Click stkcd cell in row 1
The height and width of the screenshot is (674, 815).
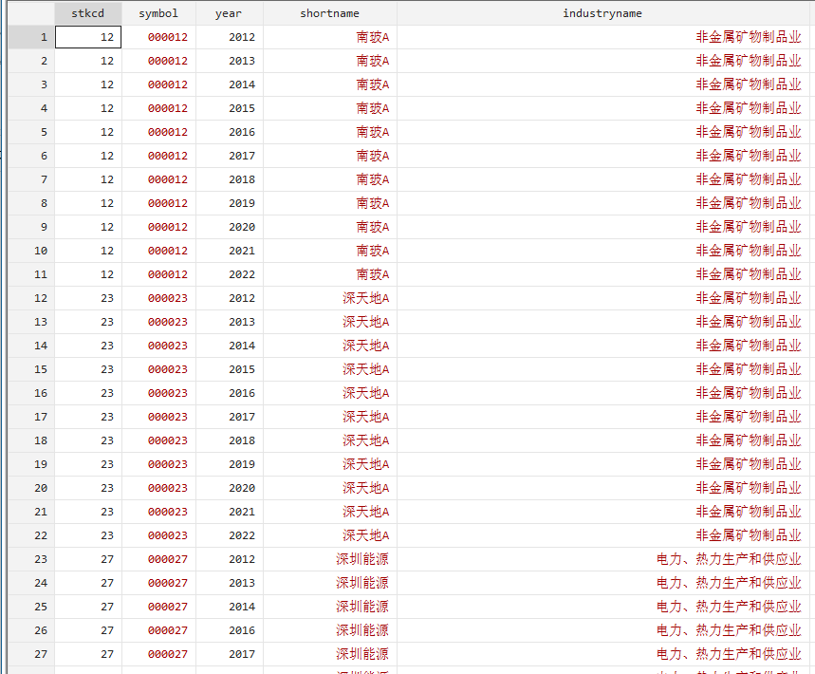(x=88, y=37)
